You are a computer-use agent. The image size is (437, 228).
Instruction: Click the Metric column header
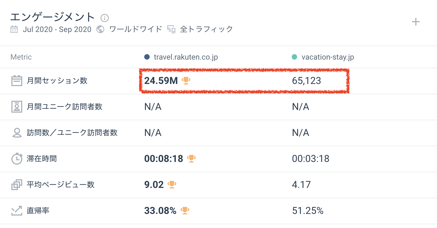pyautogui.click(x=21, y=57)
